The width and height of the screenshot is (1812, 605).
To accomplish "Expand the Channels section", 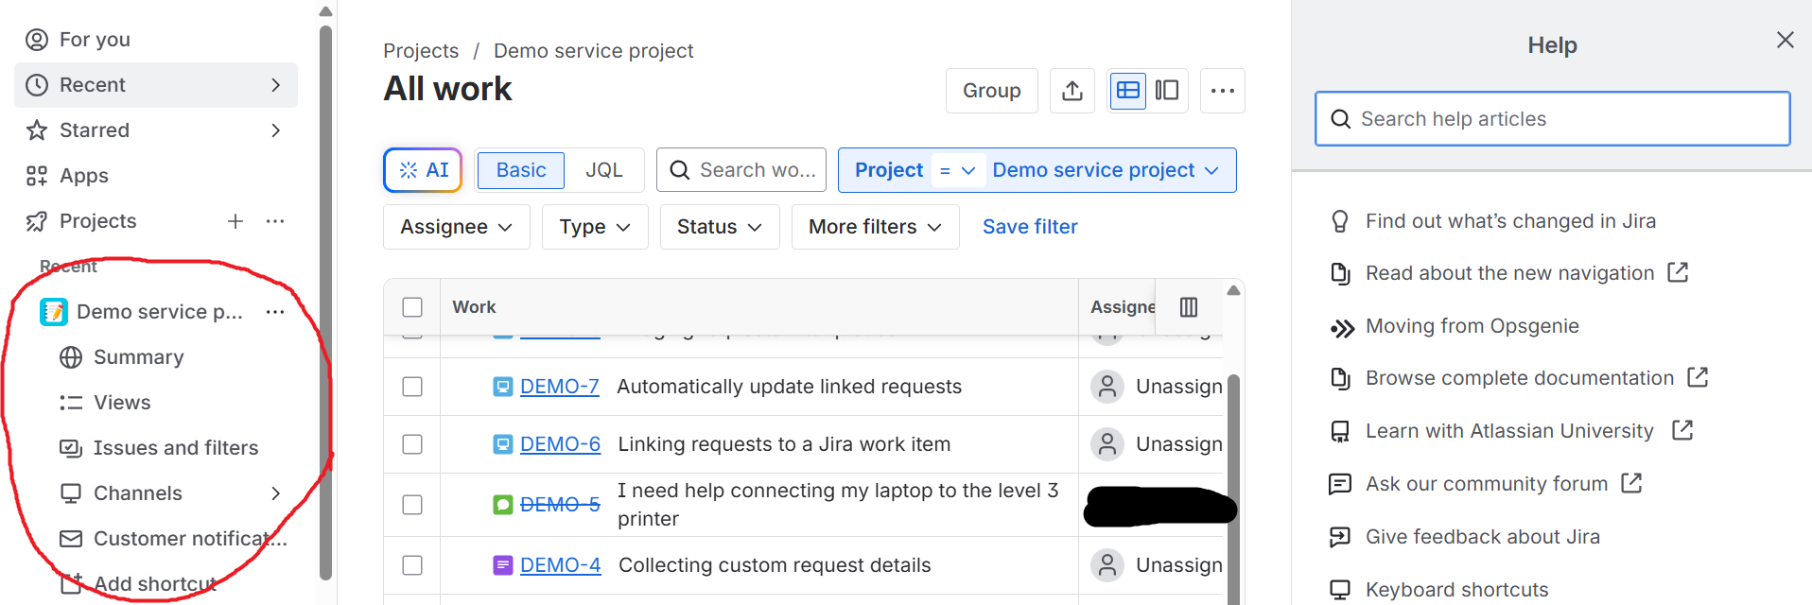I will (275, 493).
